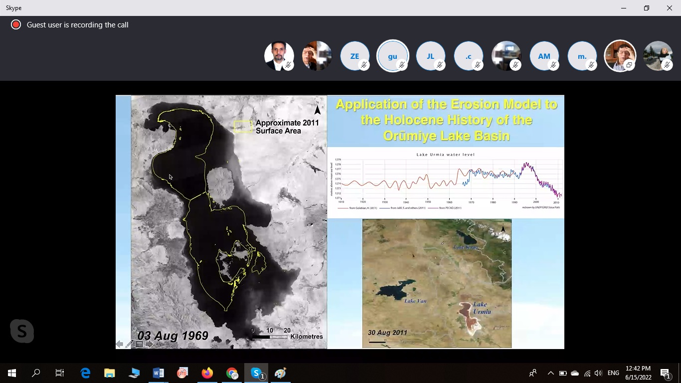Open Skype from the taskbar
This screenshot has height=383, width=681.
256,373
